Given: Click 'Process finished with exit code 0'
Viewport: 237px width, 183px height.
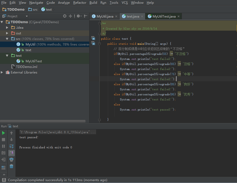Looking at the screenshot, I should [x=46, y=147].
